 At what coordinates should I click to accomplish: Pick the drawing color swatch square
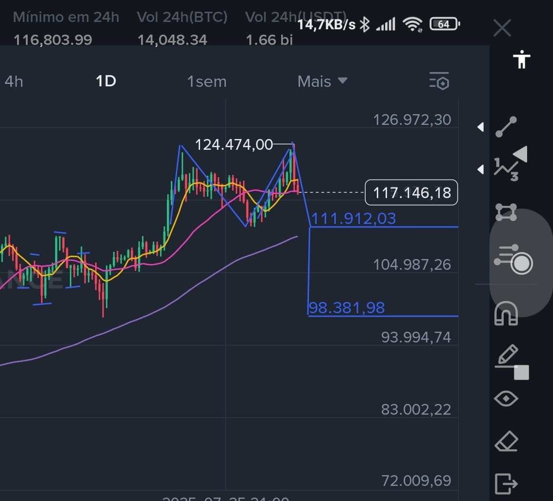(521, 373)
